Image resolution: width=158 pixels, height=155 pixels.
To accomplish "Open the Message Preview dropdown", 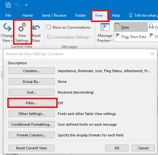I will click(x=105, y=32).
